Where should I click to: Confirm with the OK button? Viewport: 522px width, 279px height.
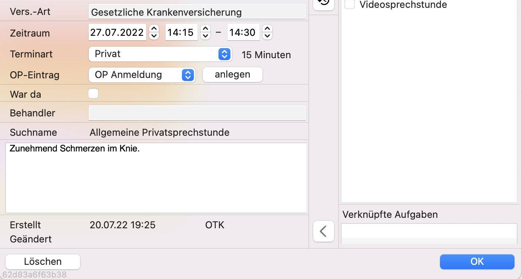point(477,261)
